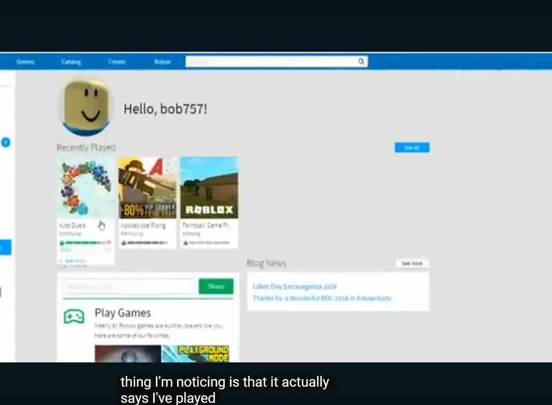
Task: Click the Recently Played heading
Action: 86,148
